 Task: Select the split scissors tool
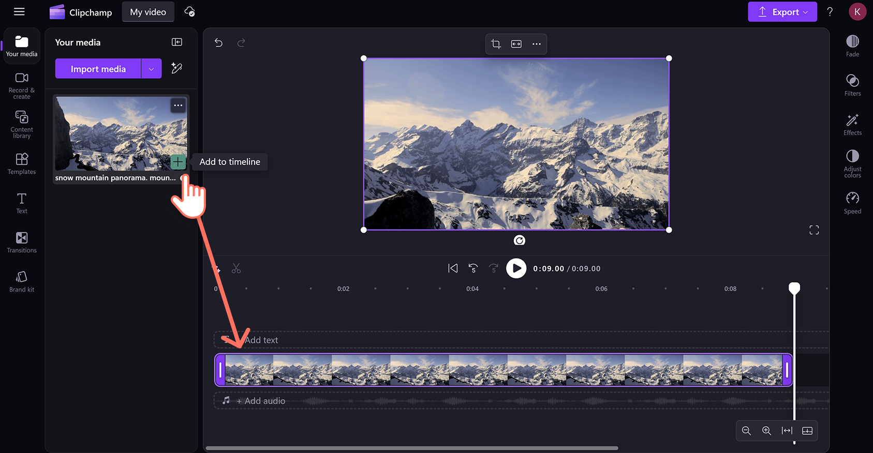[x=236, y=268]
